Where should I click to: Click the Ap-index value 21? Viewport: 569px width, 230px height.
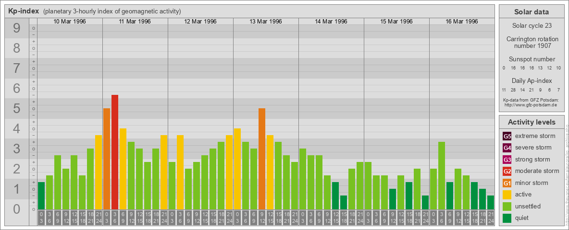pyautogui.click(x=531, y=90)
